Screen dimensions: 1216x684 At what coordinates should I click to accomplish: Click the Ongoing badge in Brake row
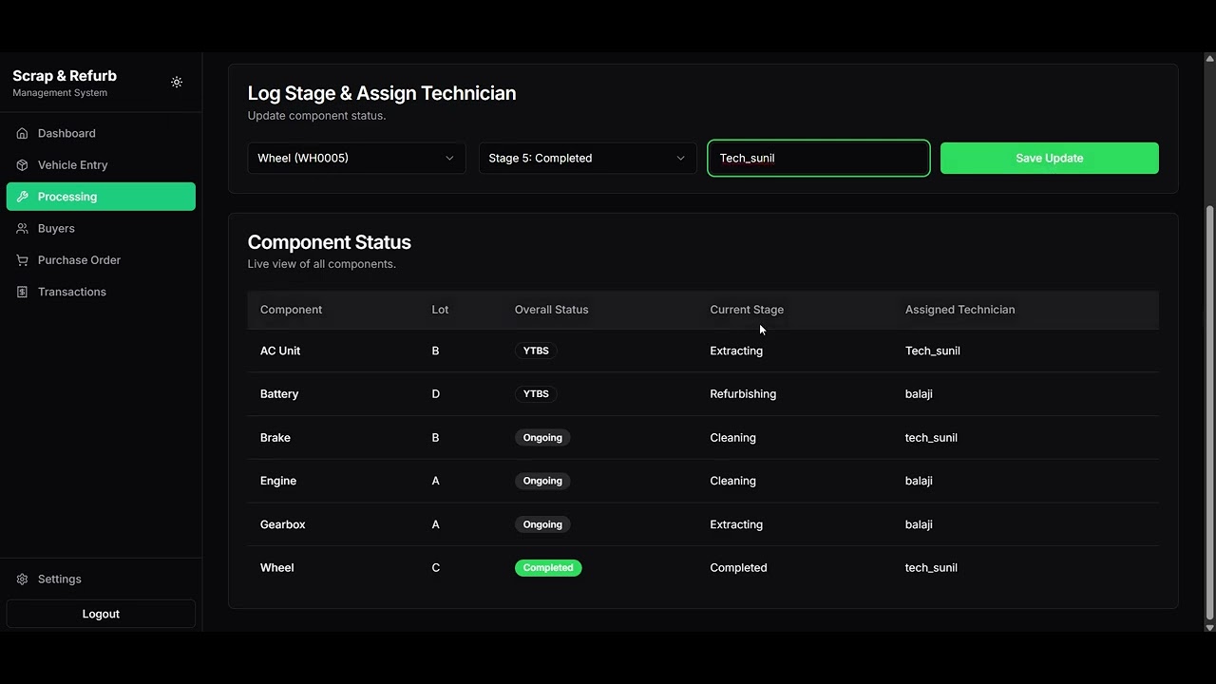pyautogui.click(x=542, y=438)
